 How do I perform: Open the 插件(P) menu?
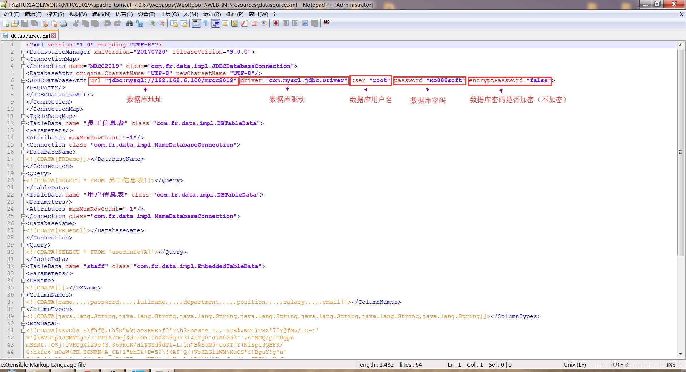[235, 14]
